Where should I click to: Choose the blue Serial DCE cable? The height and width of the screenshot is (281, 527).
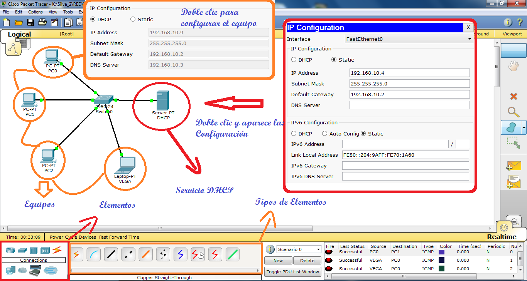tap(181, 254)
